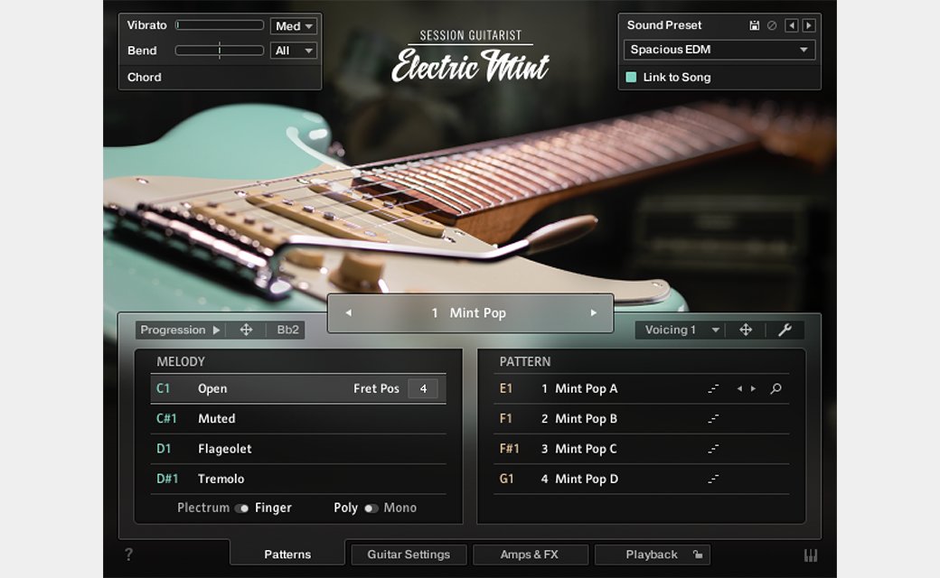This screenshot has height=578, width=940.
Task: Click the magnifier icon on Mint Pop A
Action: (775, 388)
